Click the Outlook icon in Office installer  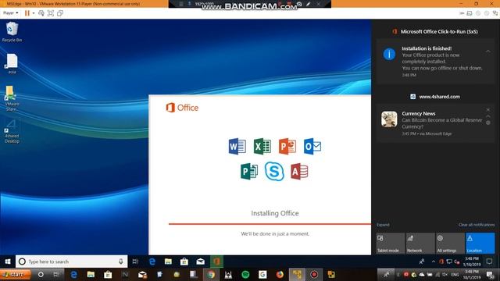click(312, 146)
